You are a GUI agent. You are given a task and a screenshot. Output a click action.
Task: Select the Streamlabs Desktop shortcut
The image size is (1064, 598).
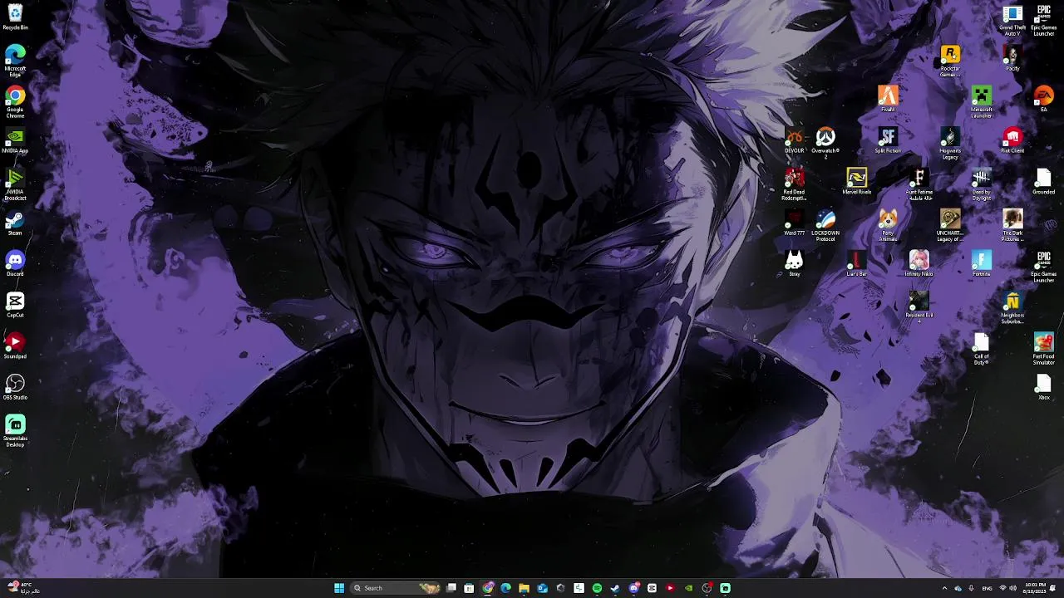(15, 432)
